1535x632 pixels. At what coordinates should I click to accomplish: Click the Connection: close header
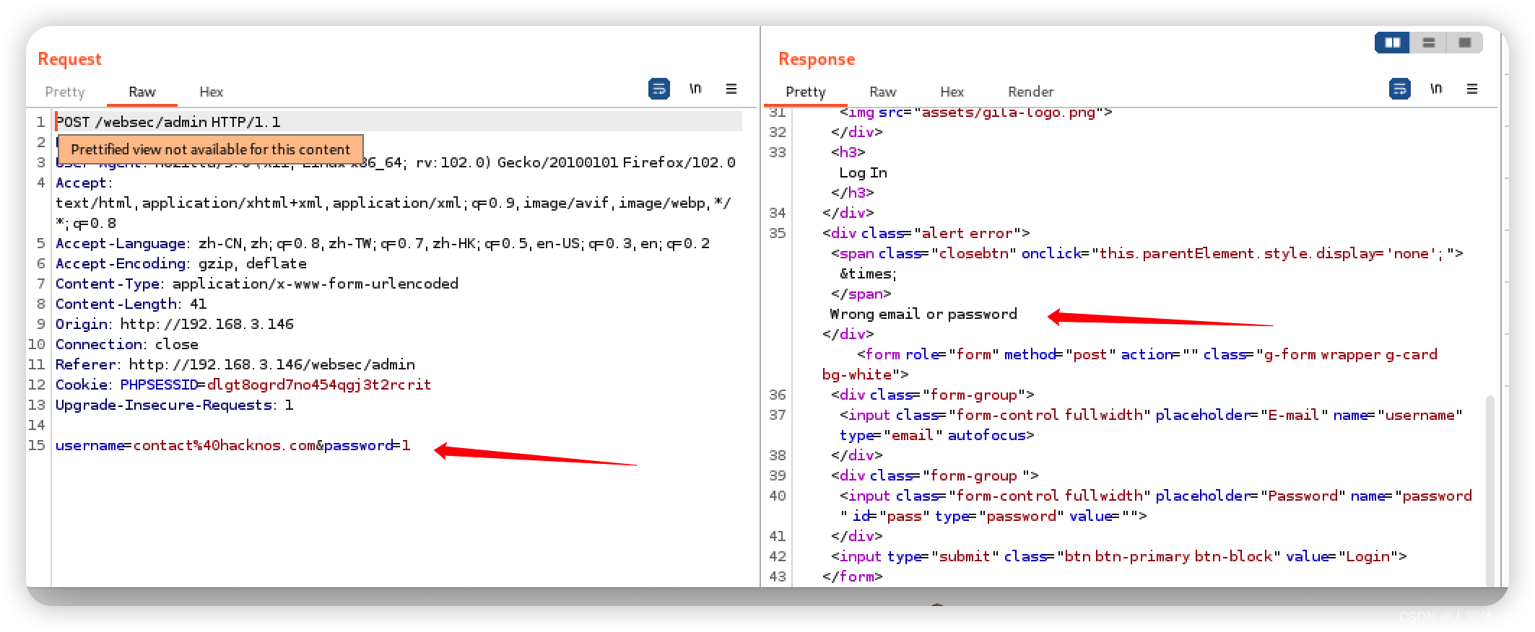click(x=127, y=344)
